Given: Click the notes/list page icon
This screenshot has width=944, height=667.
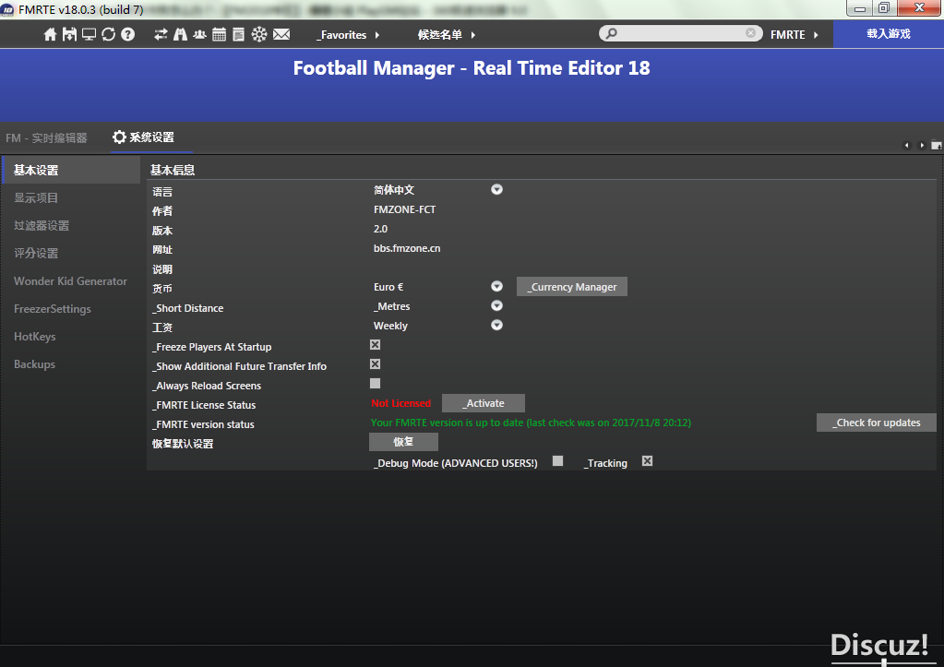Looking at the screenshot, I should 238,34.
